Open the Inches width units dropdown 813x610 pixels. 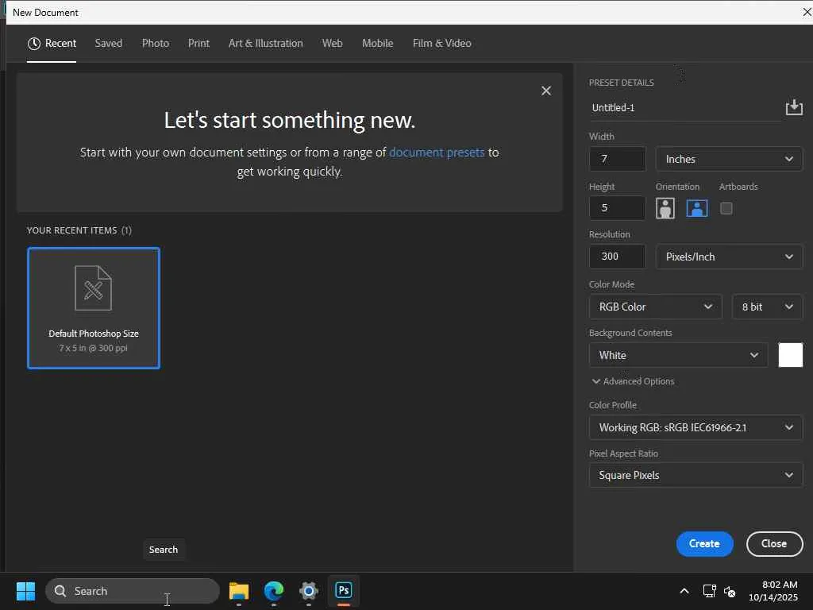click(729, 159)
